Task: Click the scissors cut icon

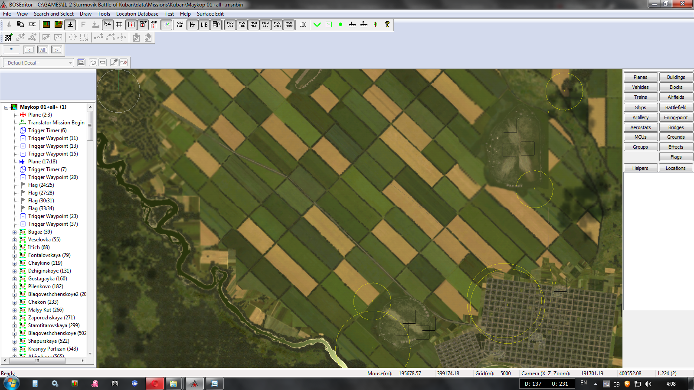Action: pos(9,25)
